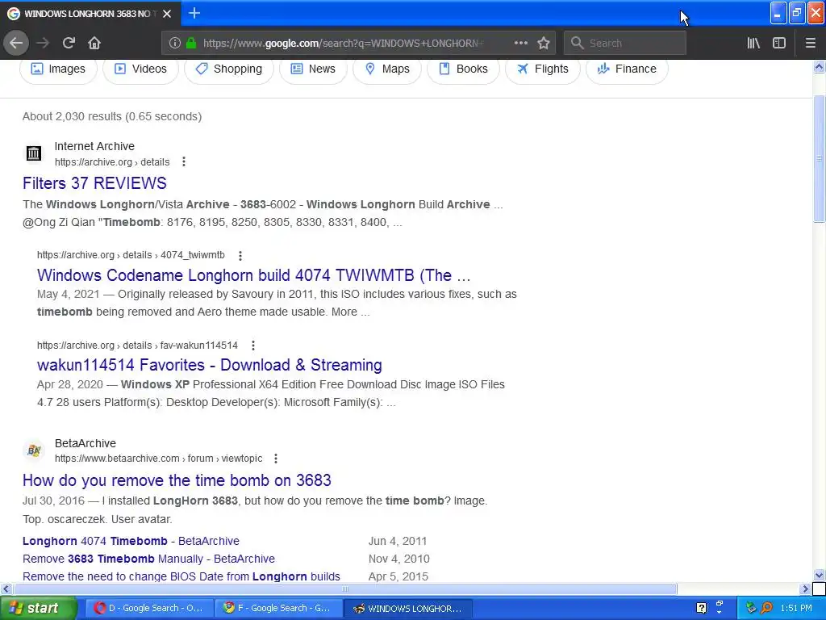Open options menu beside 4074_twiwmtb result
The width and height of the screenshot is (826, 620).
pos(240,256)
